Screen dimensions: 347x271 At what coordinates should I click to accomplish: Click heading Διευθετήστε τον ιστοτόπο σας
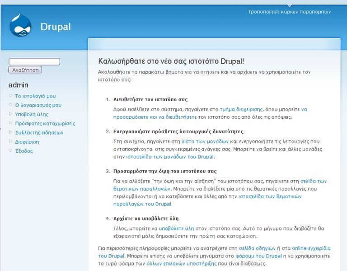click(x=150, y=99)
